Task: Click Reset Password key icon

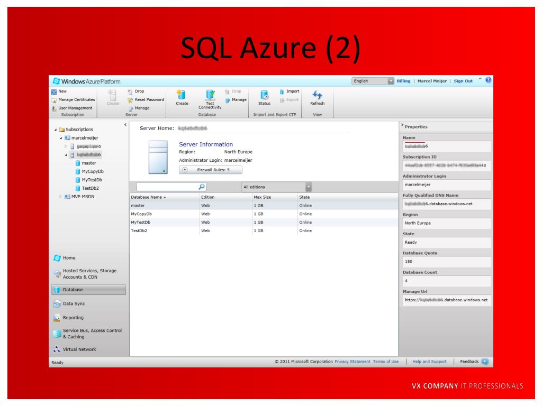Action: (130, 100)
